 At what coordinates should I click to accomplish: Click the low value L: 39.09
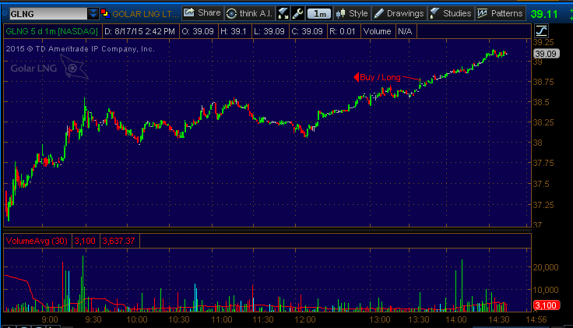tap(269, 31)
